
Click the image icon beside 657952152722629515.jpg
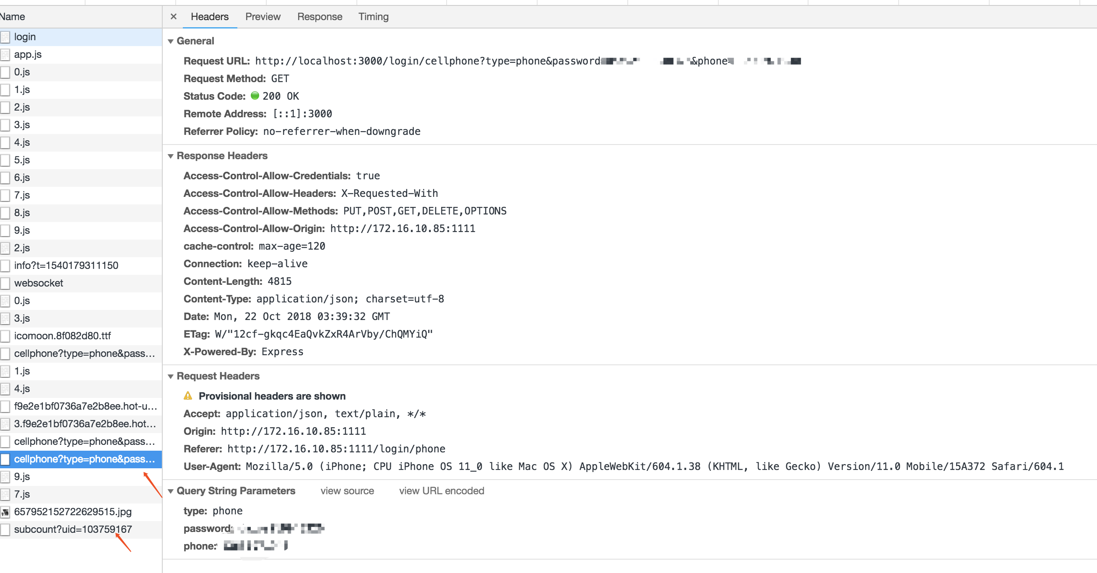pos(5,512)
